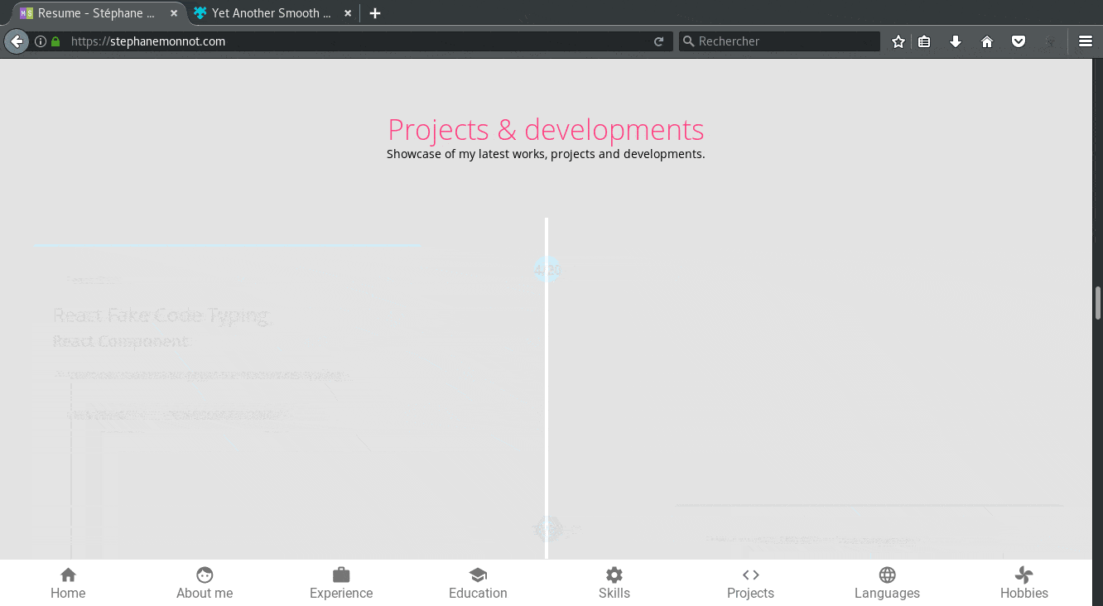Click the Languages globe icon
The width and height of the screenshot is (1103, 606).
point(887,575)
